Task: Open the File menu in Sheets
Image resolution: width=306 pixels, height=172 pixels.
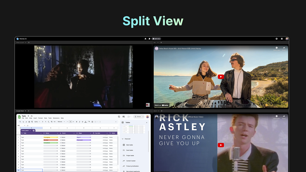Action: point(23,118)
